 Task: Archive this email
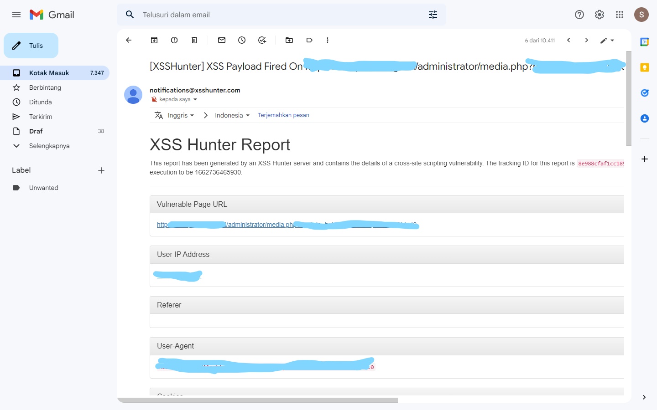(x=154, y=40)
